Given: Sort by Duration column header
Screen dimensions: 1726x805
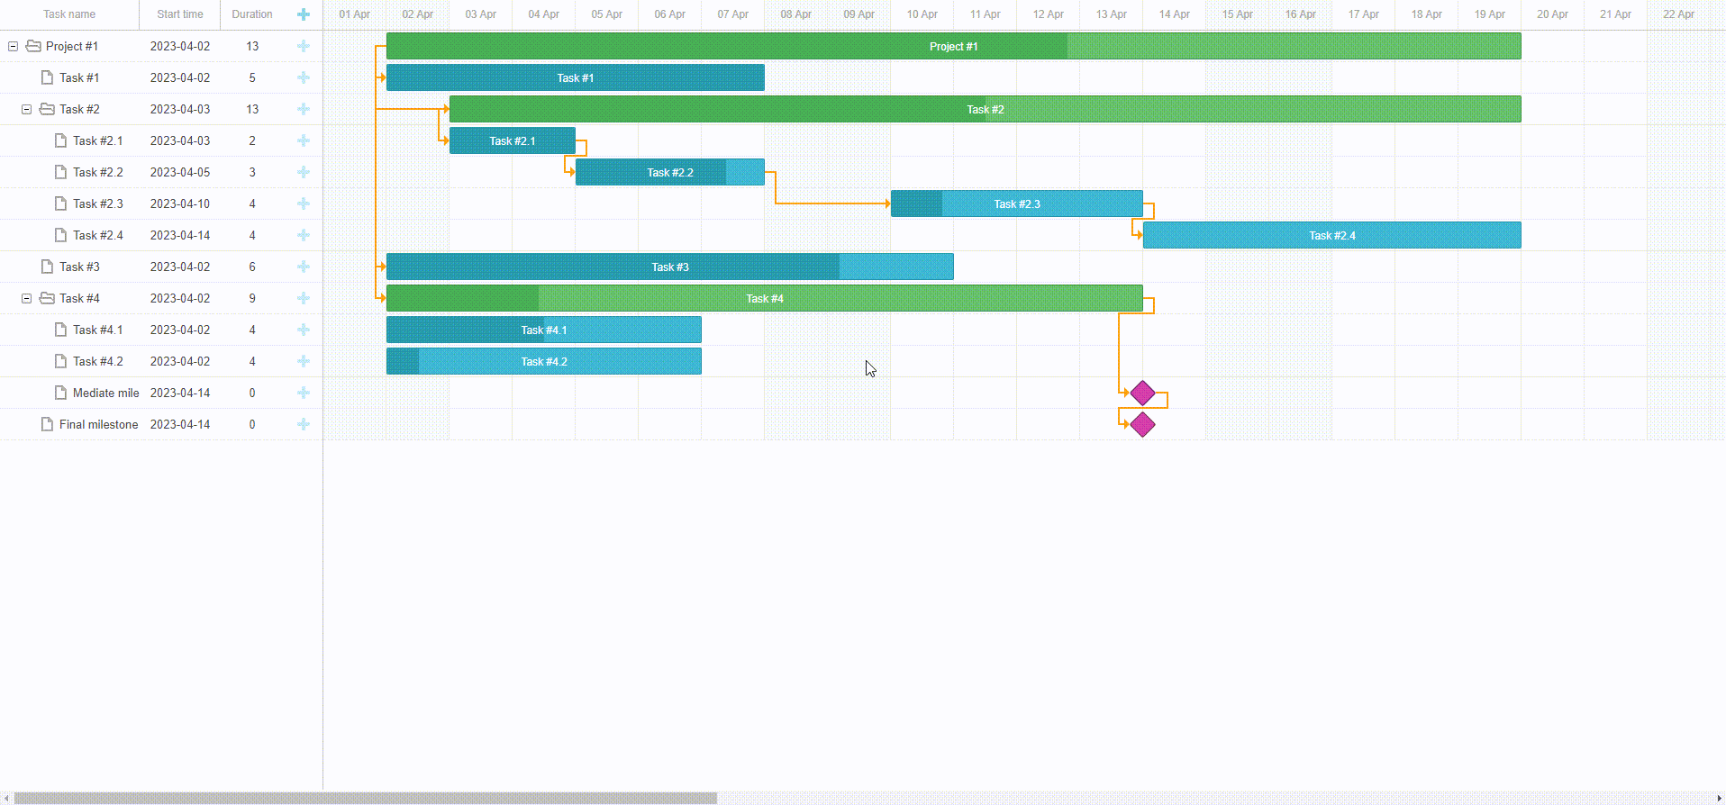Looking at the screenshot, I should [x=252, y=14].
